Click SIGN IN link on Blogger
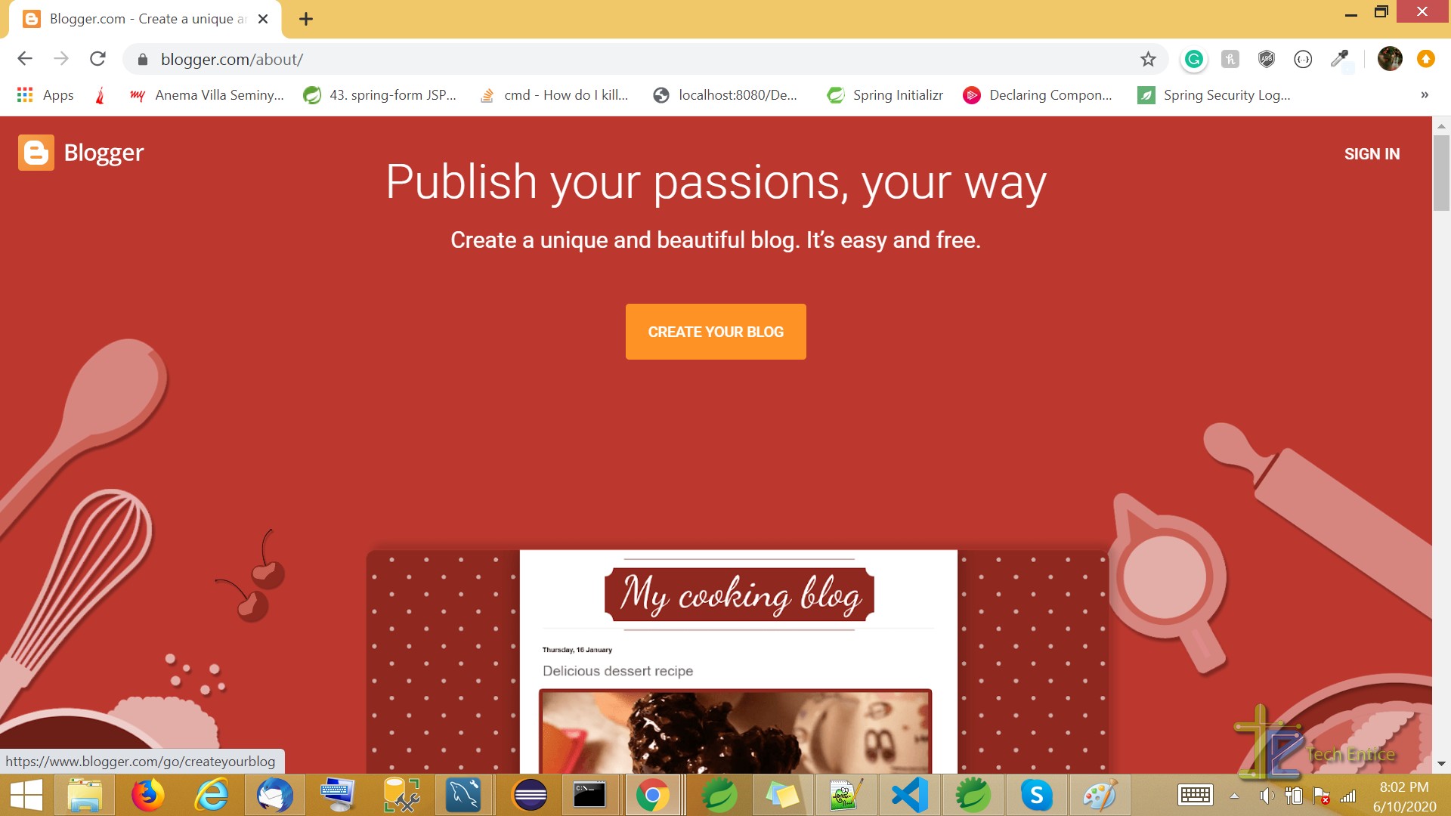This screenshot has width=1451, height=816. tap(1372, 153)
